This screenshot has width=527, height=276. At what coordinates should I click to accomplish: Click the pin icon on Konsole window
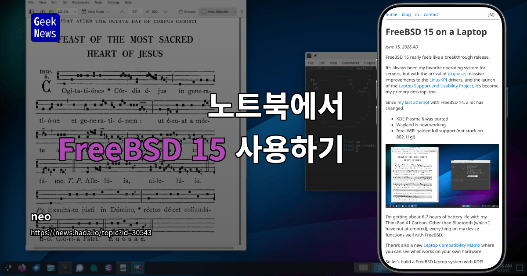tap(316, 56)
